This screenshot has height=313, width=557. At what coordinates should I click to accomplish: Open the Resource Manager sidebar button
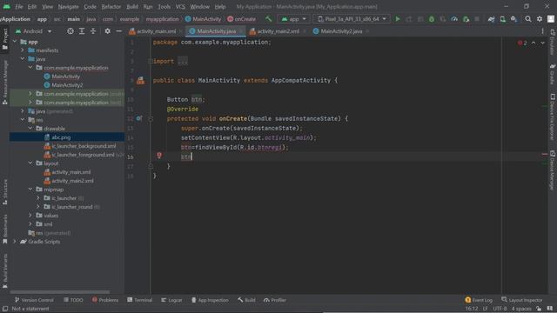tap(5, 83)
